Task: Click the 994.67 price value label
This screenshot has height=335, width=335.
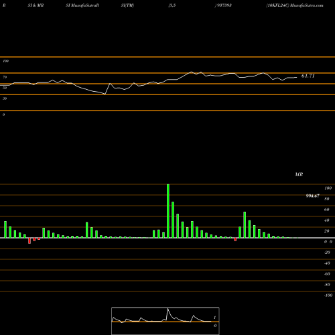Action: point(313,196)
